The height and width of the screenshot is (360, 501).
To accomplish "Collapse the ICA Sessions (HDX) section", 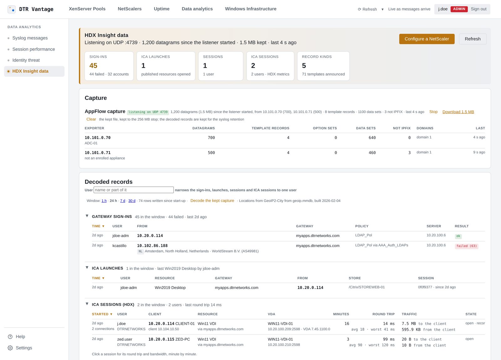I will tap(87, 304).
